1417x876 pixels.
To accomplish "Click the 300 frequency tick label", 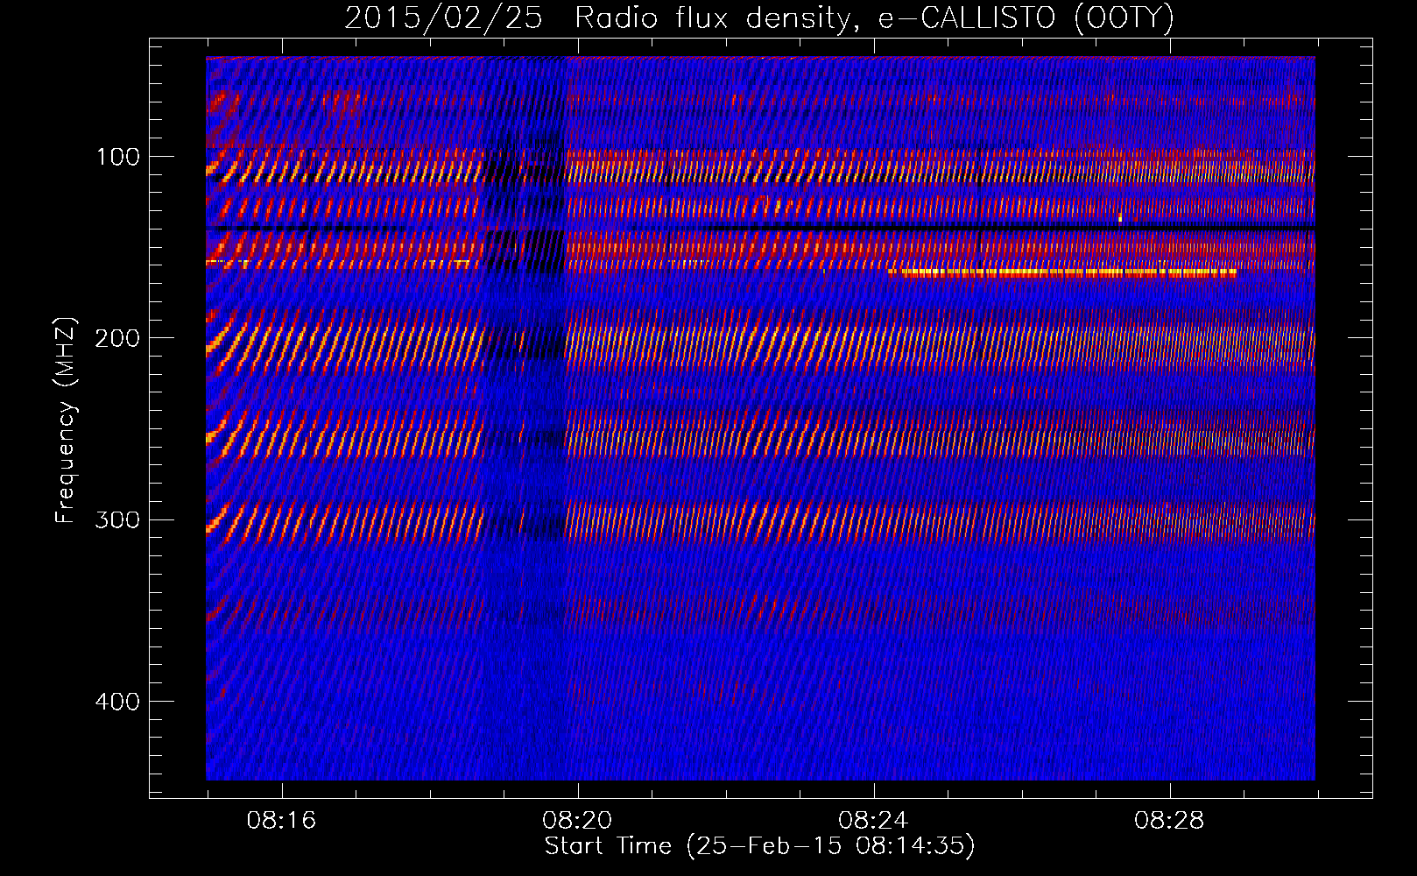I will click(118, 519).
